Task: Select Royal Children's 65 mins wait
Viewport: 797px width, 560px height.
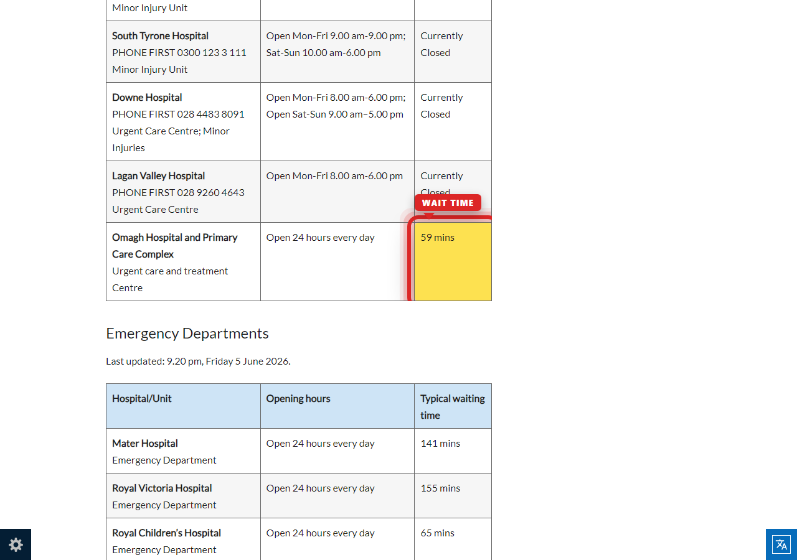Action: 437,533
